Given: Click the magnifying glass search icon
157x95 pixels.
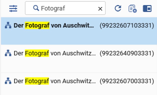Looking at the screenshot, I should [x=36, y=8].
